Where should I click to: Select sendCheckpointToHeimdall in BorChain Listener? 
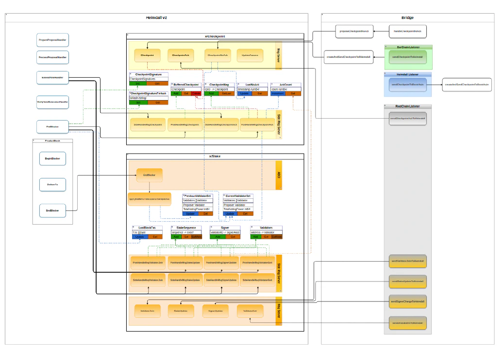(x=408, y=57)
